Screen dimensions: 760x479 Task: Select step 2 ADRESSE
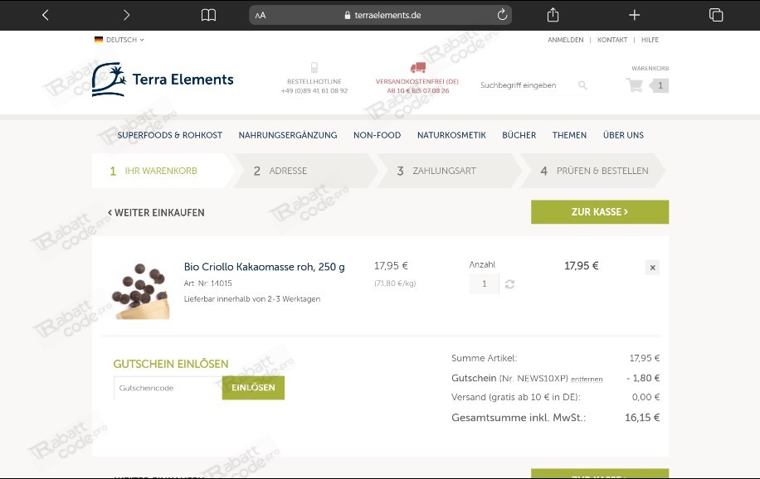coord(304,171)
